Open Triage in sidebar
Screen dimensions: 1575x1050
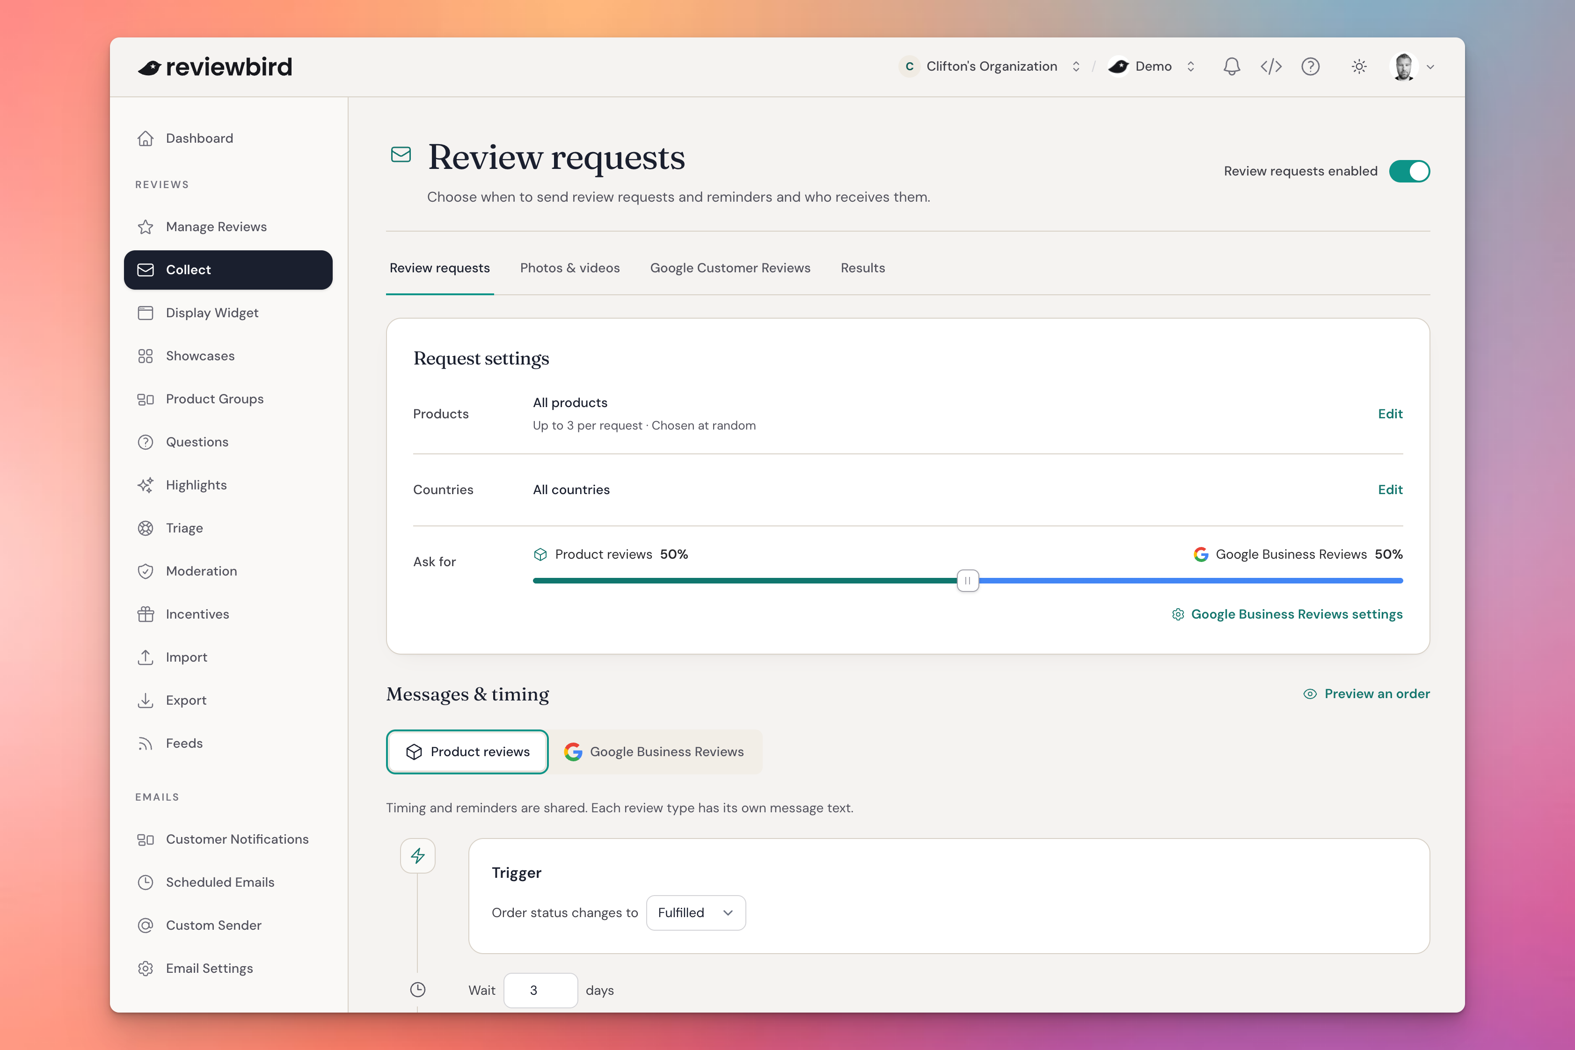pos(228,528)
